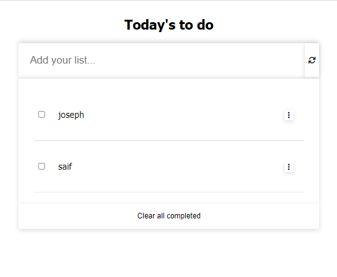The height and width of the screenshot is (277, 337).
Task: Focus the Add your list input field
Action: (162, 60)
